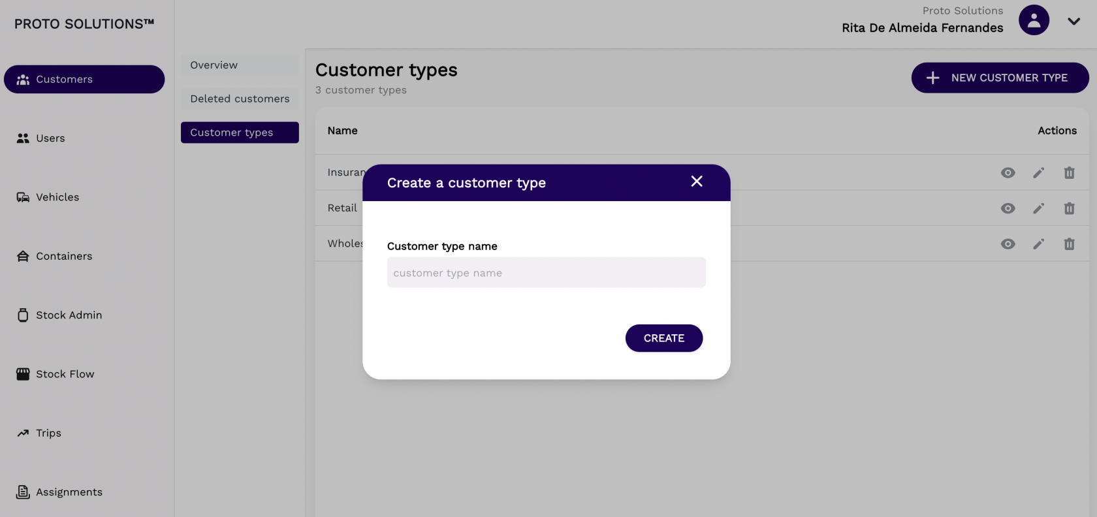Delete the Insurance customer type with trash icon
The width and height of the screenshot is (1097, 517).
click(x=1069, y=173)
